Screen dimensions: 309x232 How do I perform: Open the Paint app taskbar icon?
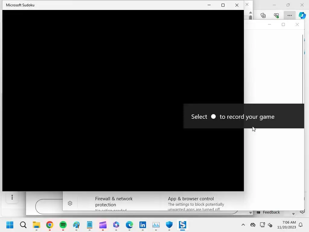pyautogui.click(x=76, y=225)
